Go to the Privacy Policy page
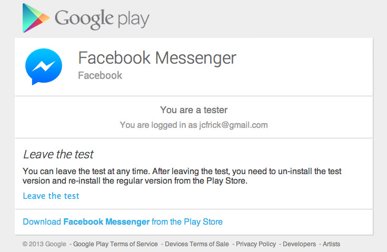Image resolution: width=387 pixels, height=252 pixels. 256,244
